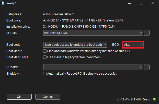Minimize the Ready? dialog window
This screenshot has width=159, height=104.
click(x=130, y=3)
